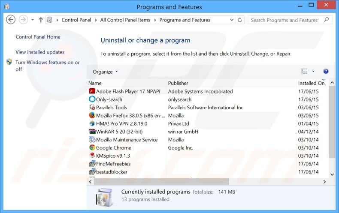Select bestadblocker entry name
This screenshot has width=339, height=213.
pyautogui.click(x=112, y=172)
